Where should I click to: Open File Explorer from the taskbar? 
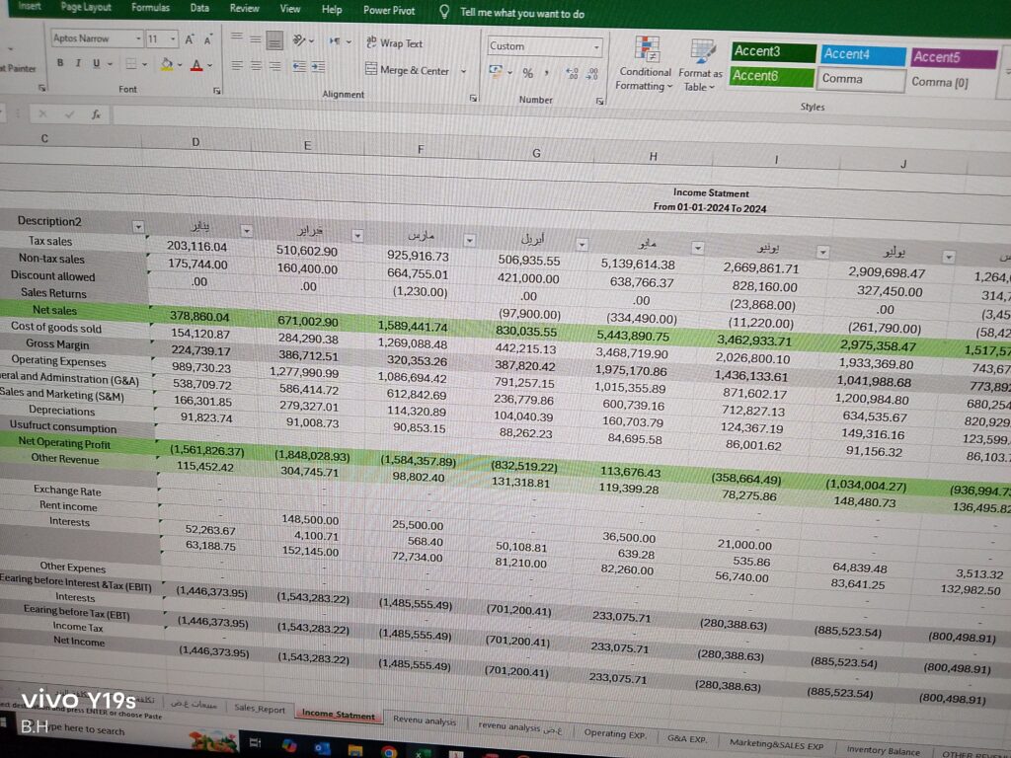354,750
